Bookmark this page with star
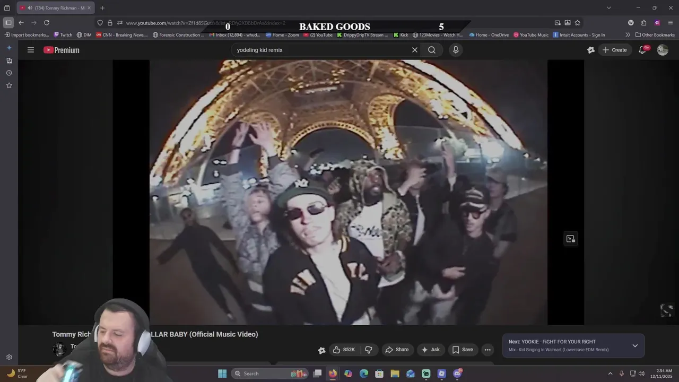The width and height of the screenshot is (679, 382). (x=577, y=23)
